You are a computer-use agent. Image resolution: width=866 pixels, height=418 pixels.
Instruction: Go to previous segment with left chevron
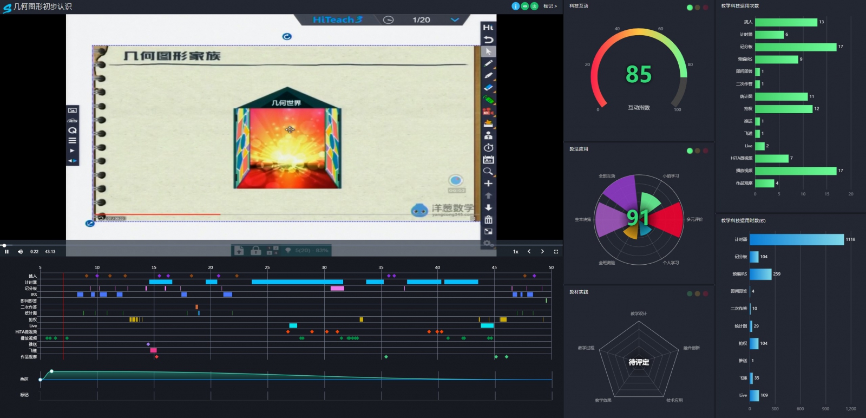(x=529, y=252)
